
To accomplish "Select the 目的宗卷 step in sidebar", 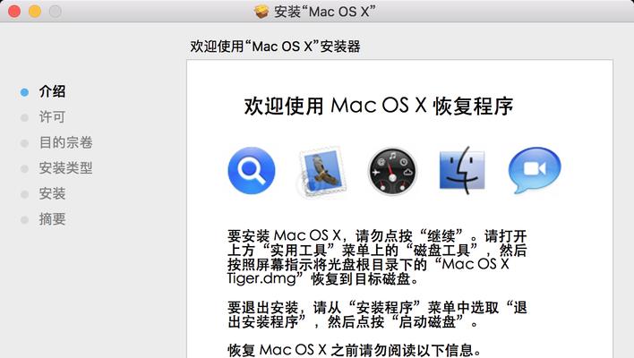I will coord(66,142).
